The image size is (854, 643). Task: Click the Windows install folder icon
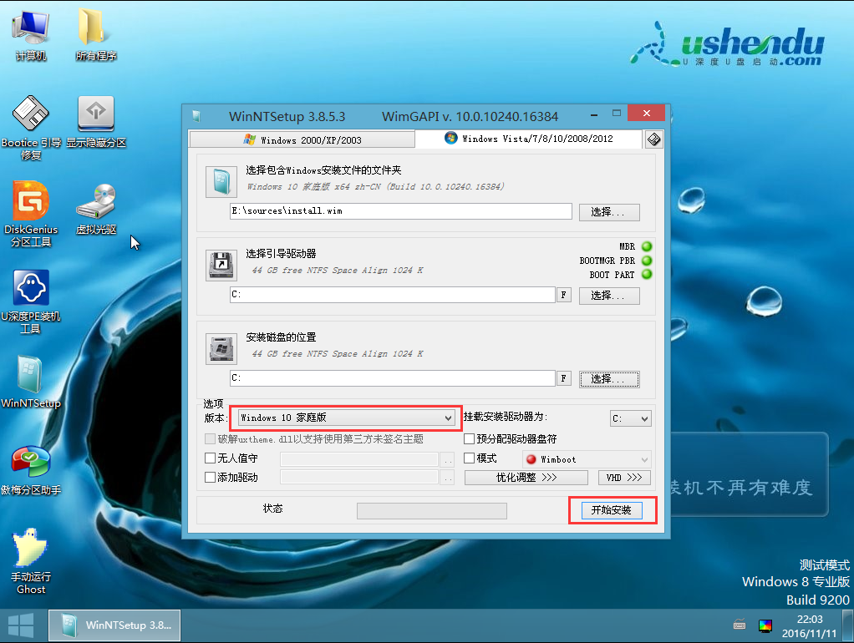click(221, 182)
